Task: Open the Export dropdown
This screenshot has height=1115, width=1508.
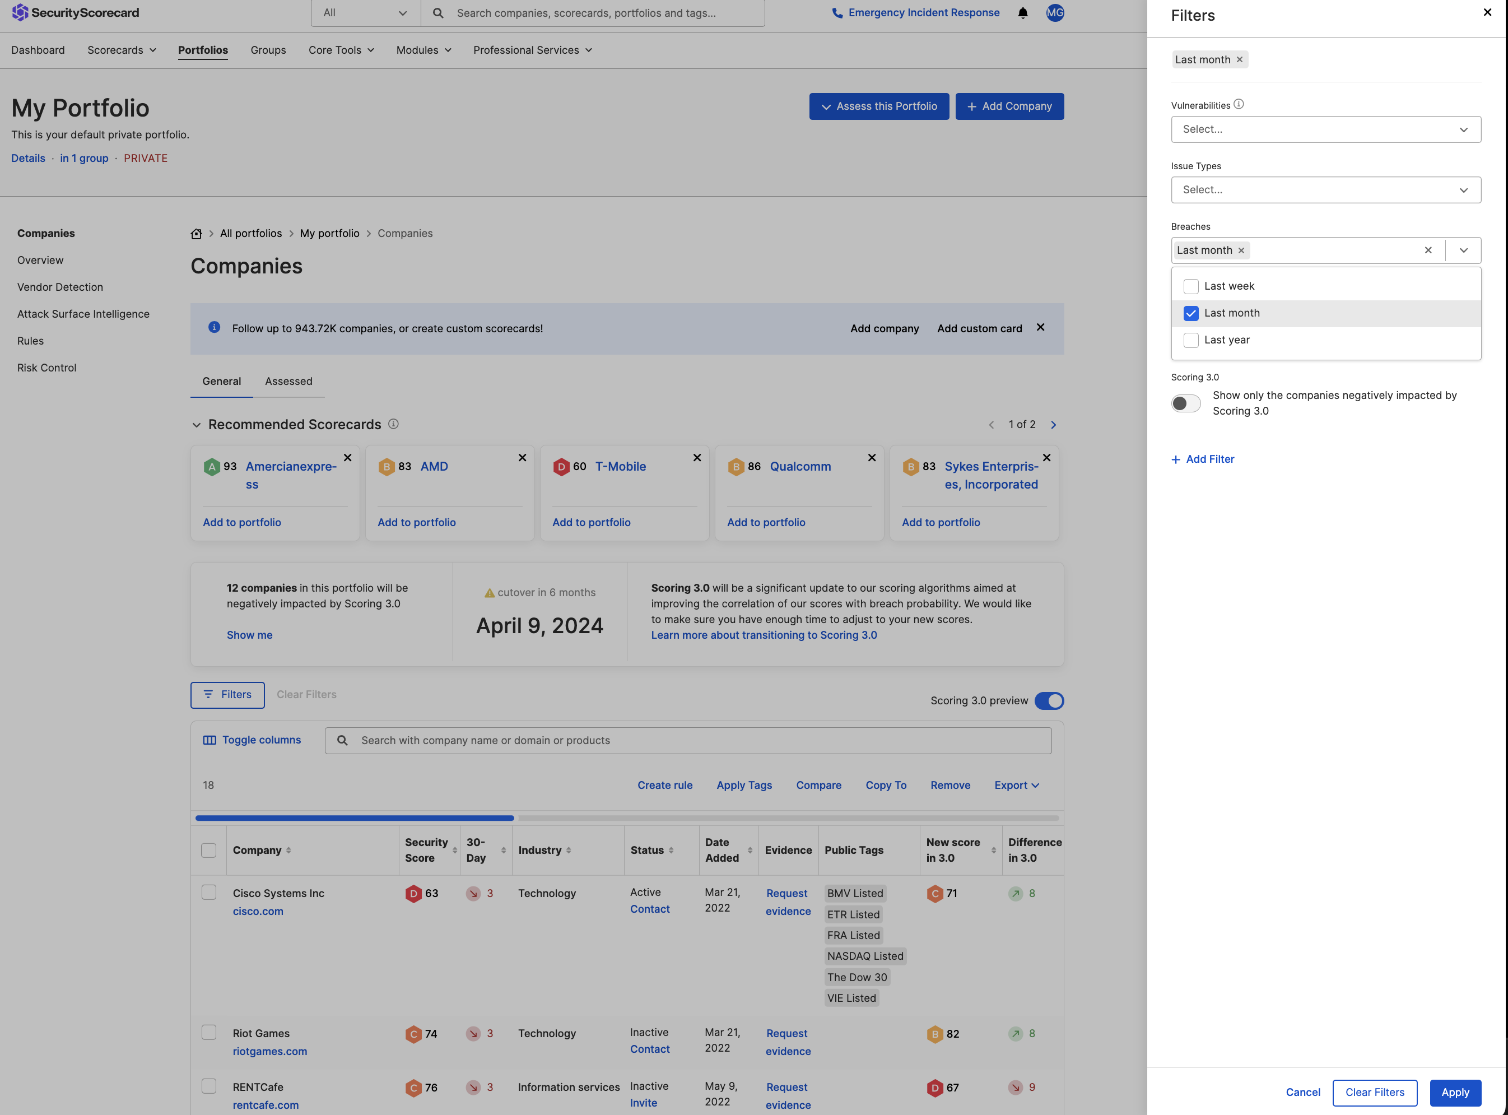Action: (x=1016, y=785)
